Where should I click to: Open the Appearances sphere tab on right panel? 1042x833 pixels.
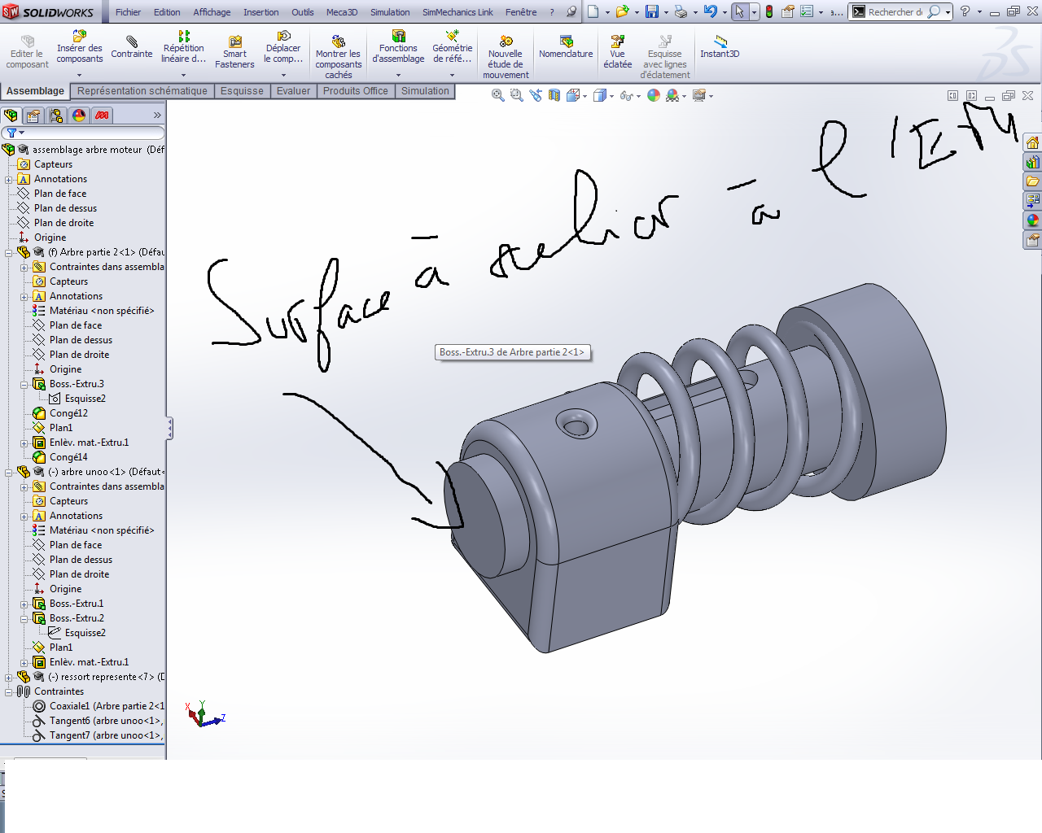click(x=1033, y=220)
